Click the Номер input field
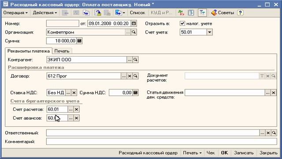Image resolution: width=282 pixels, height=159 pixels. pos(63,23)
